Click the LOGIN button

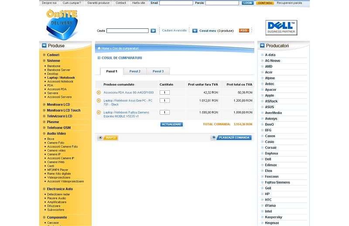(247, 3)
